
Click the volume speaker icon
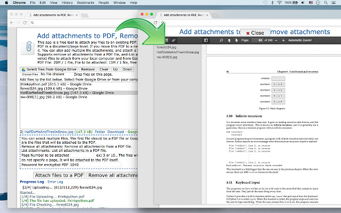303,3
